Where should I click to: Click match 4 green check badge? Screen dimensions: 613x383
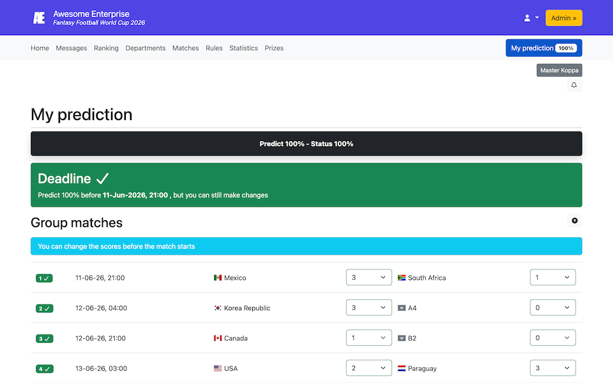43,368
